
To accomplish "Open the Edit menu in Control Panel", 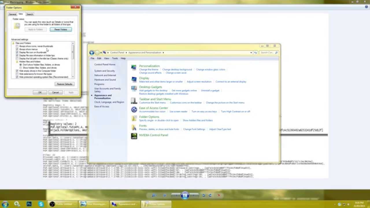I will click(x=99, y=58).
